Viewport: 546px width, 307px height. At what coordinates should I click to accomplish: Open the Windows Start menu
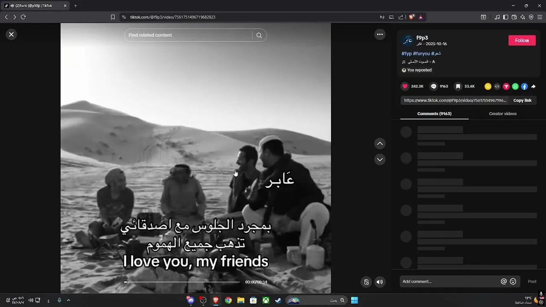pyautogui.click(x=354, y=300)
